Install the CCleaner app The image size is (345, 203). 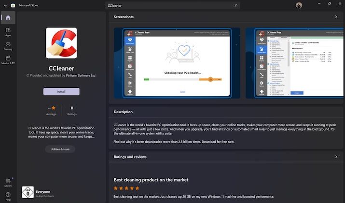click(61, 92)
